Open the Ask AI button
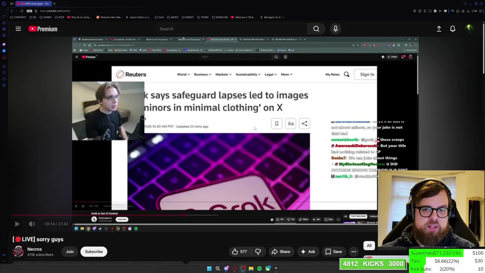 pos(307,252)
